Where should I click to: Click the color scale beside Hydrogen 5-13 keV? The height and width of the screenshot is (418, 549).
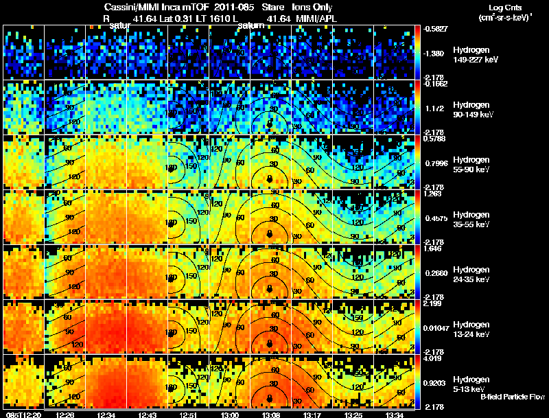point(417,382)
